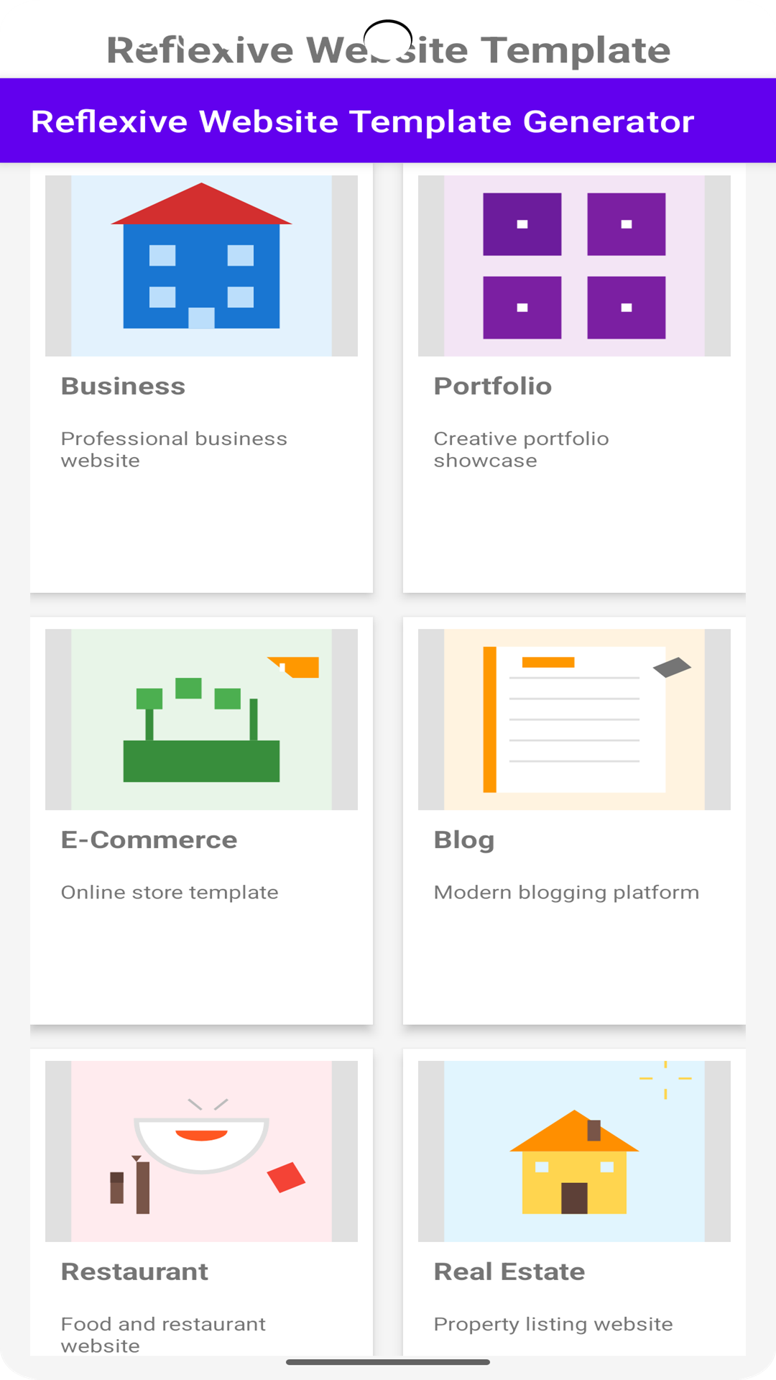Viewport: 776px width, 1380px height.
Task: Tap 'Modern blogging platform' description text
Action: click(x=566, y=893)
